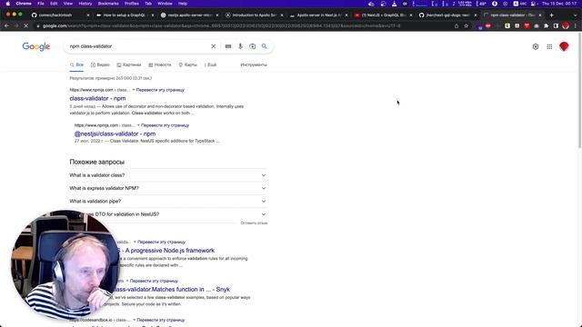Click the Google logo
Screen dimensions: 582x327
tap(36, 46)
